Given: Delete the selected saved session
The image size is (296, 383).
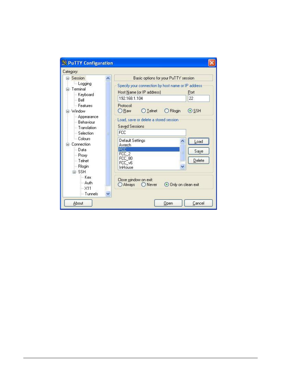Looking at the screenshot, I should pos(199,160).
